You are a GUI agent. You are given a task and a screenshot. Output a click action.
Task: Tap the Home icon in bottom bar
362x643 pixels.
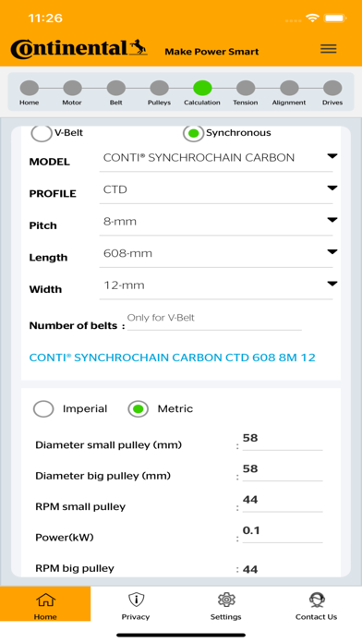(x=45, y=600)
